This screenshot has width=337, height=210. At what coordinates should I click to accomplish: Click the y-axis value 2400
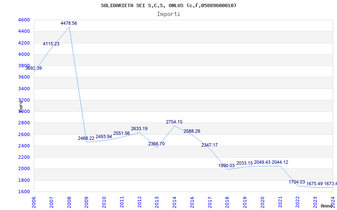24,146
